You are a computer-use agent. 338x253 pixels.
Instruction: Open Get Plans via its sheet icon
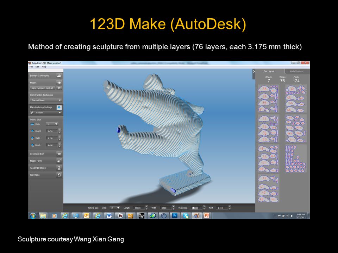[59, 175]
